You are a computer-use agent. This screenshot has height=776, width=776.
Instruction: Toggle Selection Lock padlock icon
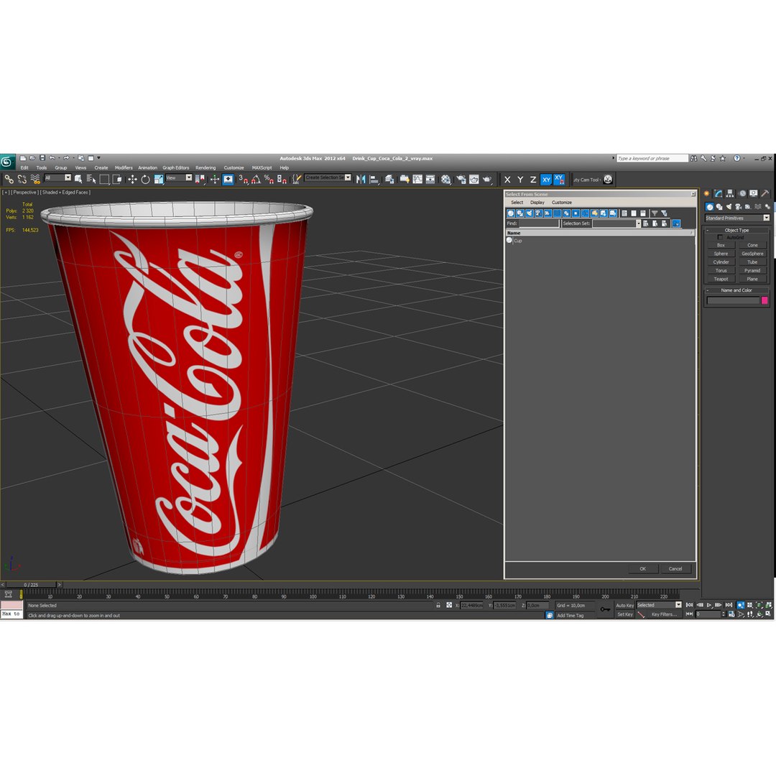point(438,605)
